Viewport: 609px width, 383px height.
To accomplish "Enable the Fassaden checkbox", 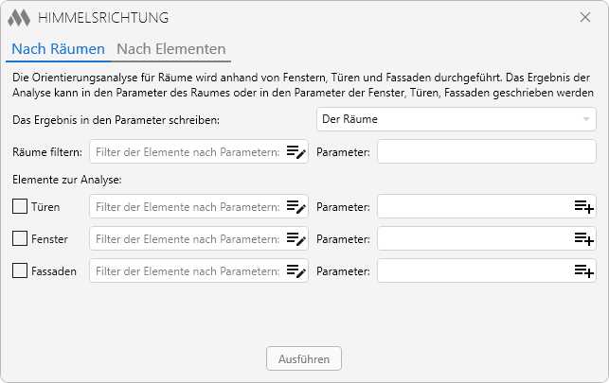I will pyautogui.click(x=20, y=271).
